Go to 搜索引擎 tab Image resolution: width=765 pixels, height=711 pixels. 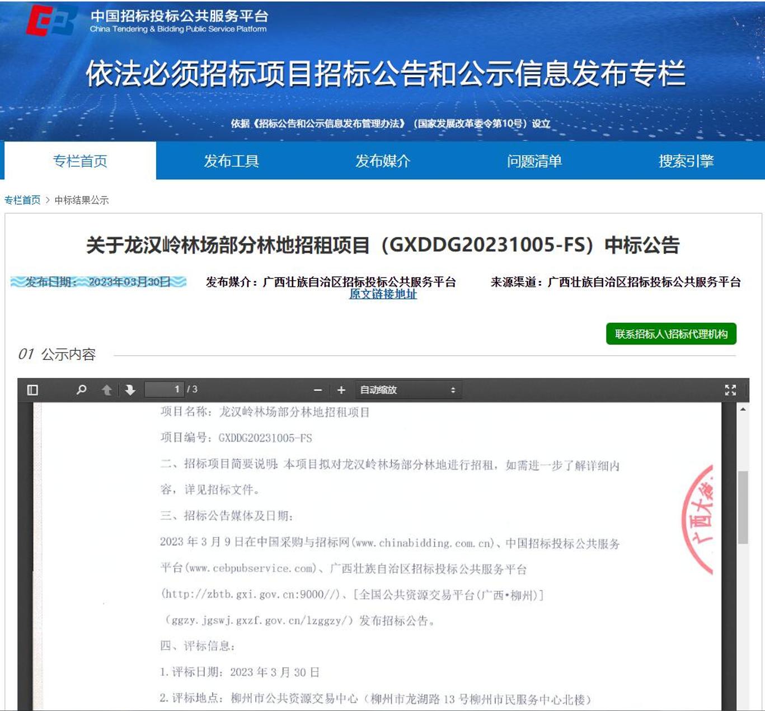click(686, 161)
